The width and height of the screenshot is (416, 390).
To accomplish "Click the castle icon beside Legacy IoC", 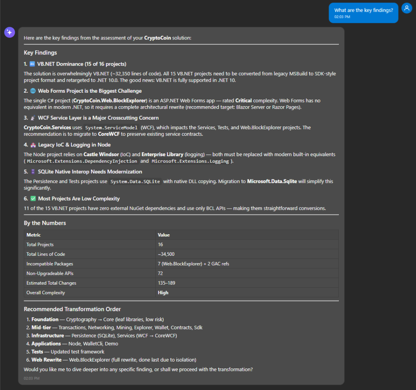I will (x=33, y=145).
